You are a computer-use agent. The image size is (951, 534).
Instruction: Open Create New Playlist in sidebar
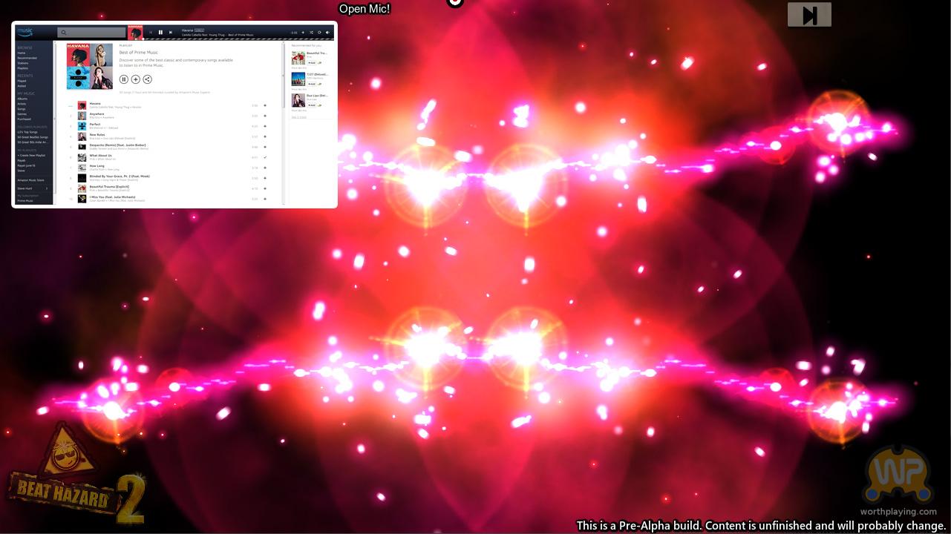pos(31,155)
